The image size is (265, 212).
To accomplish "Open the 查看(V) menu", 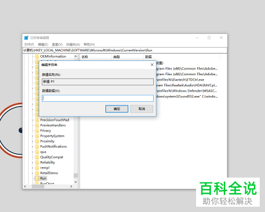I will tap(57, 45).
